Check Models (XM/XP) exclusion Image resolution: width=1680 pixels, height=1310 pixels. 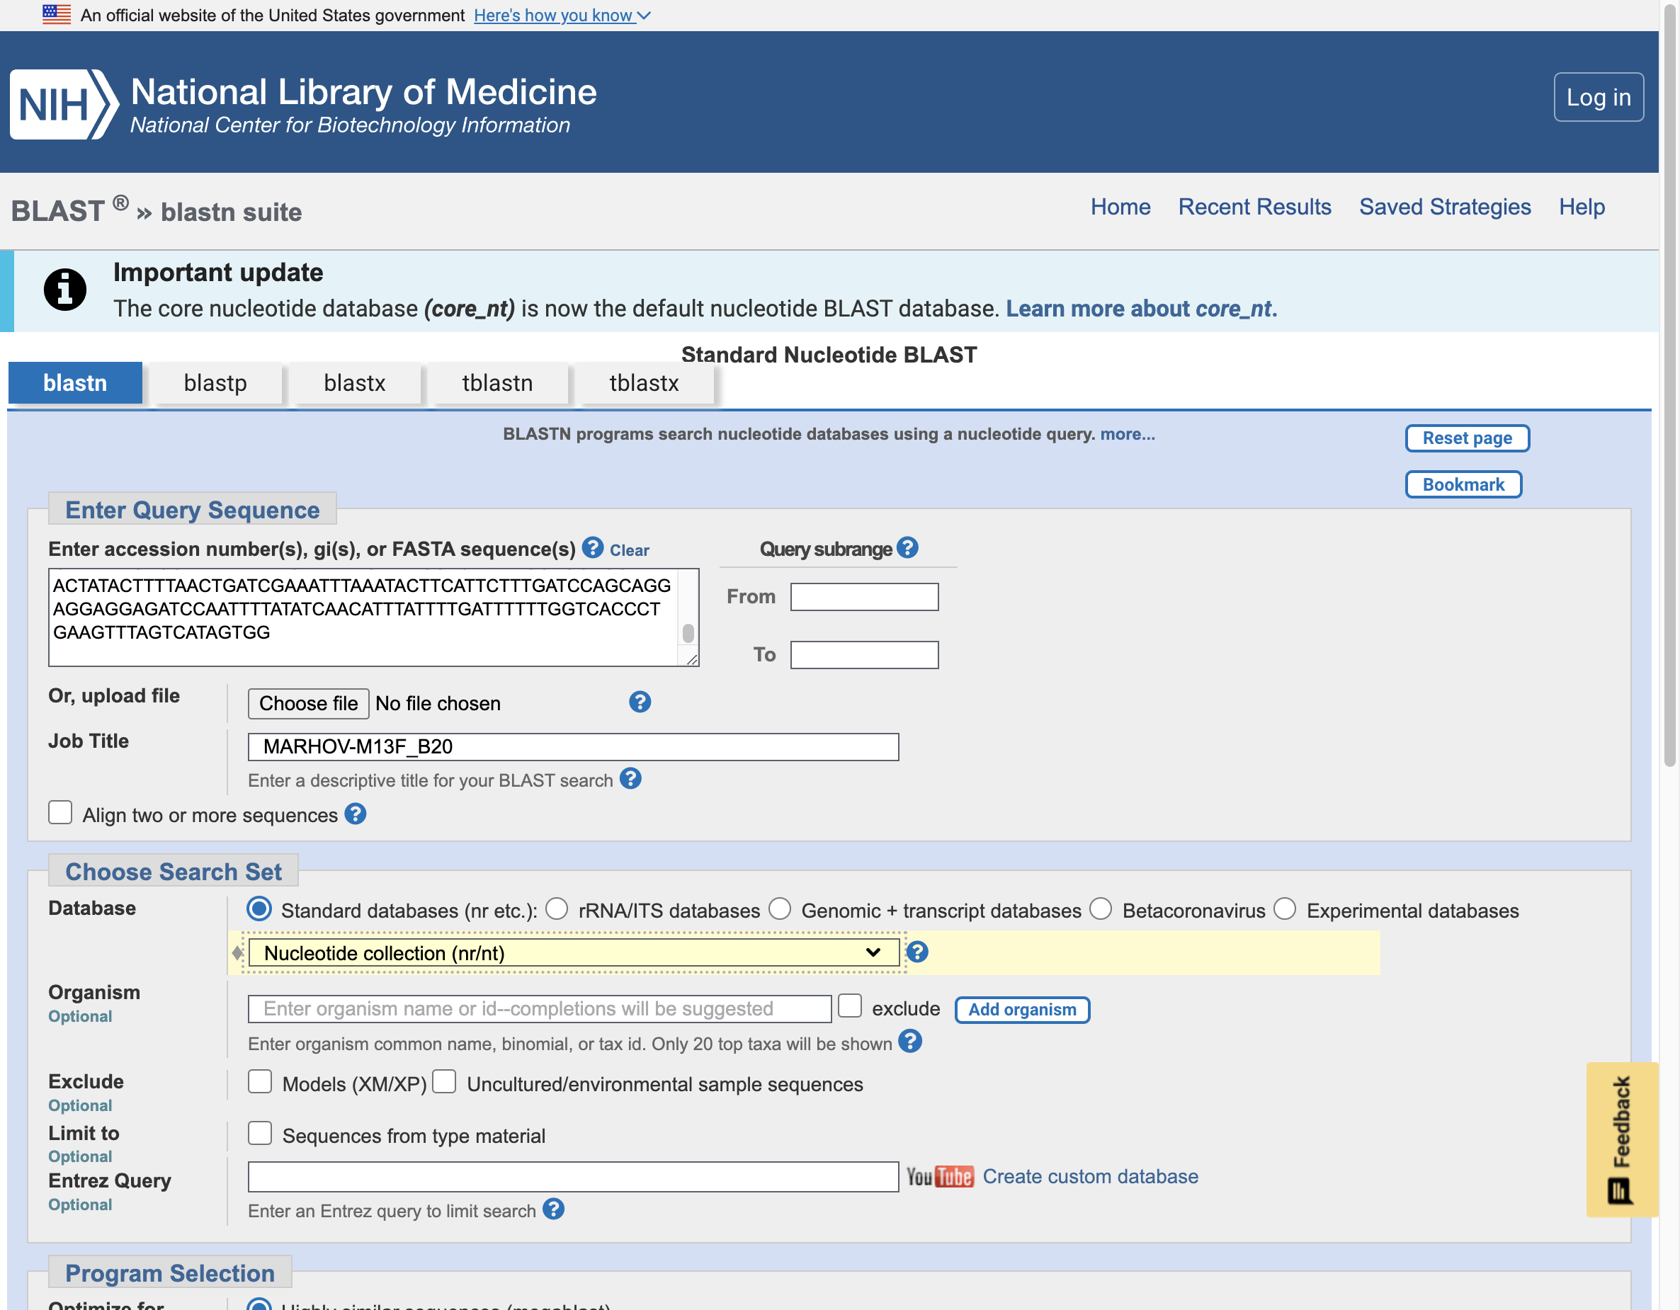click(x=260, y=1081)
